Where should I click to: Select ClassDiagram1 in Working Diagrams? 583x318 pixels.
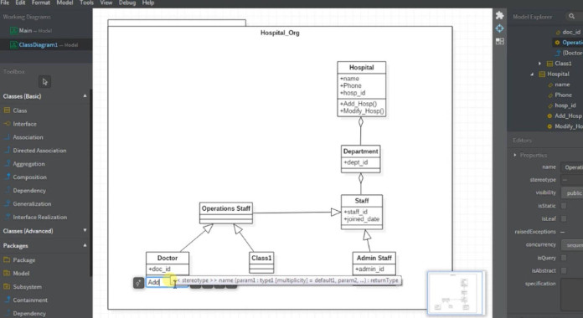point(46,45)
